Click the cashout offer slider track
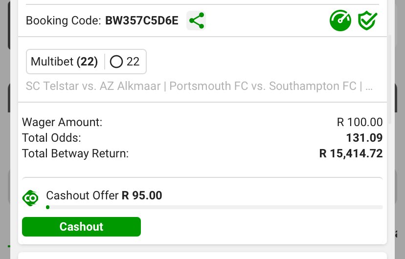Image resolution: width=405 pixels, height=259 pixels. point(214,207)
